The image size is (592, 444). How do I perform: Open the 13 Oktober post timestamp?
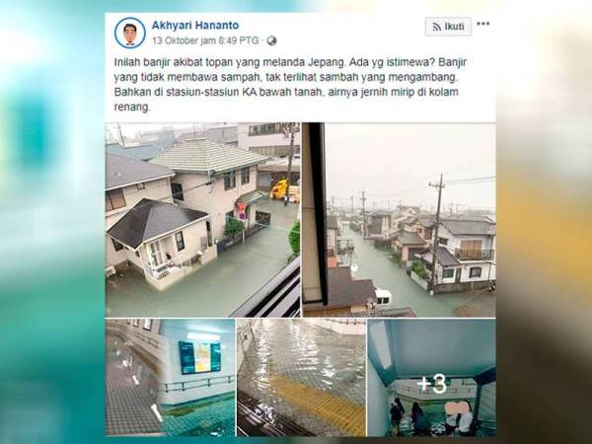coord(205,40)
